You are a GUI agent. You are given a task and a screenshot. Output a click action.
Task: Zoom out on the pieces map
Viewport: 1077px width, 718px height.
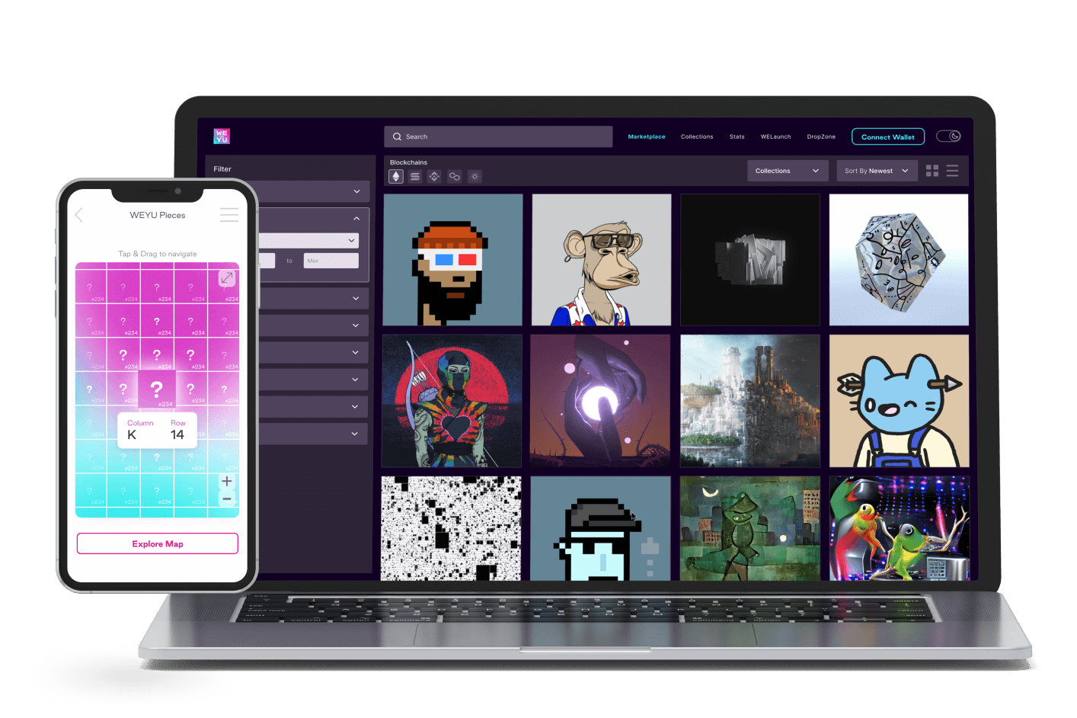[227, 499]
